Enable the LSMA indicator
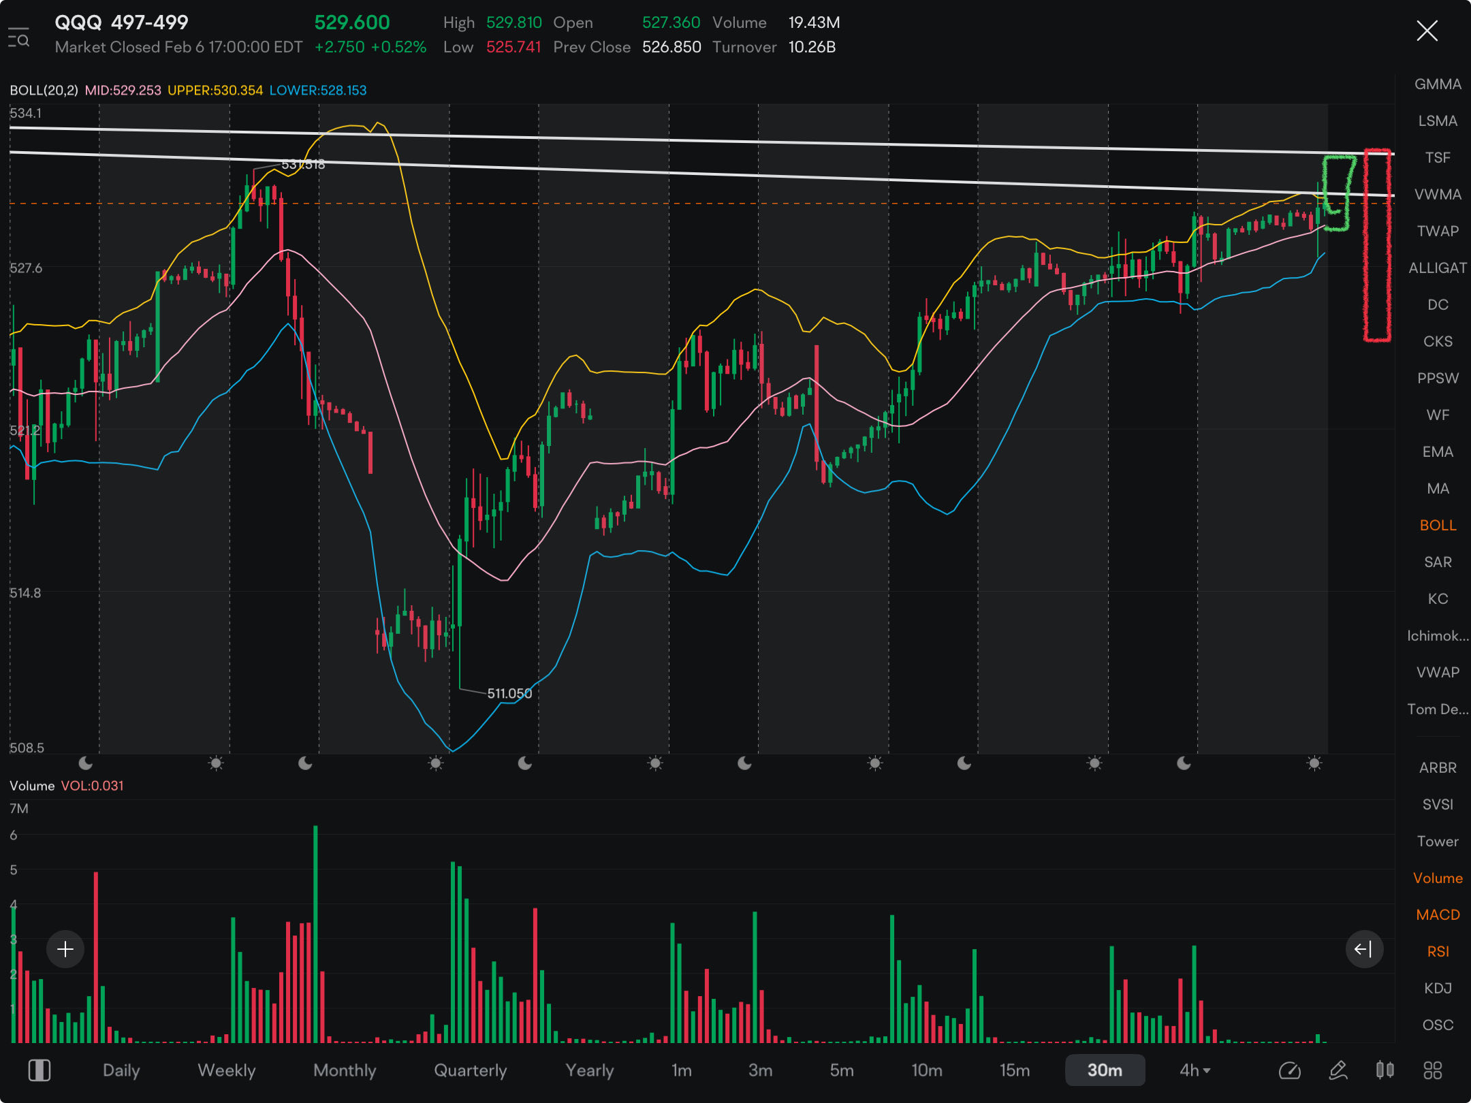 point(1438,121)
